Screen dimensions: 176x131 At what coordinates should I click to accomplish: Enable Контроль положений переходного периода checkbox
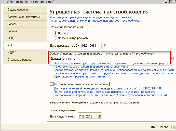[51, 84]
